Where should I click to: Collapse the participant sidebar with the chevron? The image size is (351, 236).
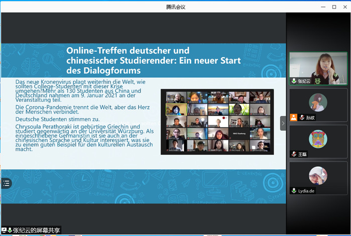(x=283, y=123)
